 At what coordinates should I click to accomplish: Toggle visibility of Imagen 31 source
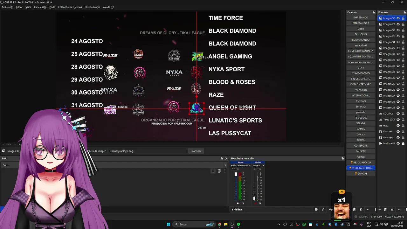coord(398,72)
